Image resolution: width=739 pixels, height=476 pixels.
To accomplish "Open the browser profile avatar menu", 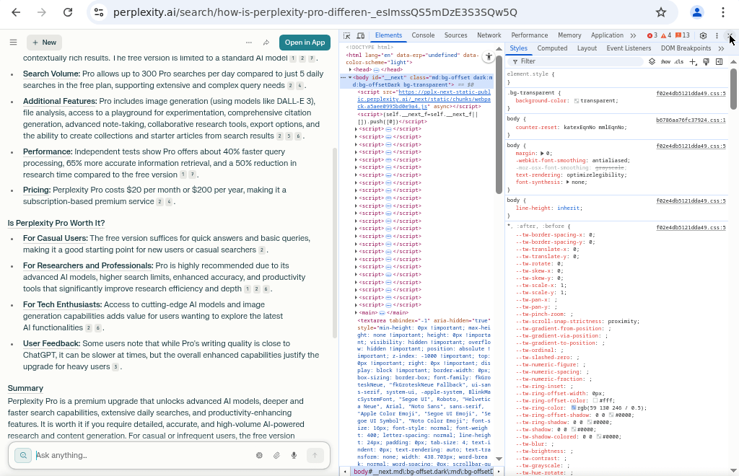I will tap(696, 12).
